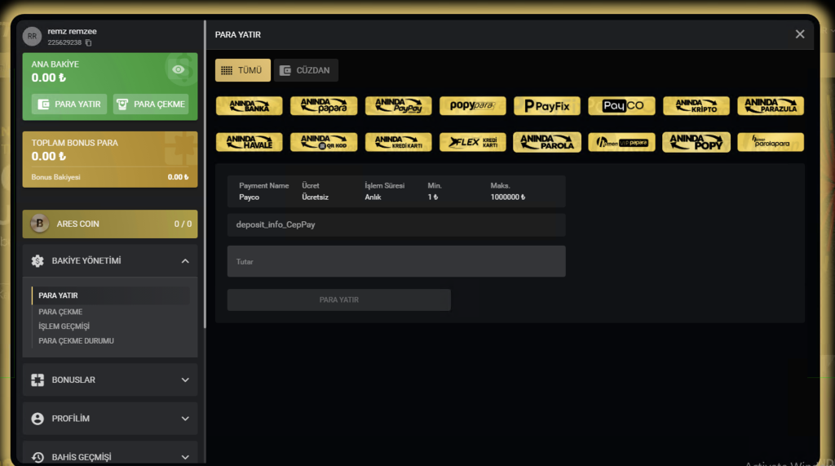Select PayFix payment method
The image size is (835, 466).
pos(547,105)
